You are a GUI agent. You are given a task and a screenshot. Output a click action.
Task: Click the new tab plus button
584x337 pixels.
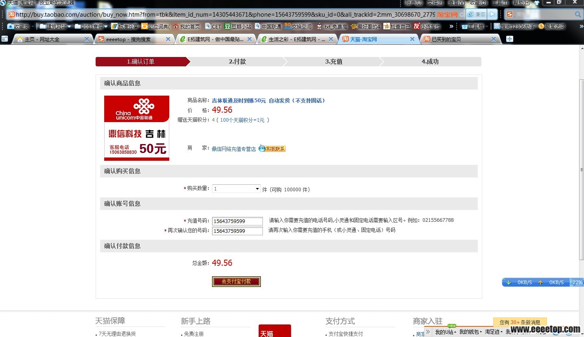(x=510, y=39)
